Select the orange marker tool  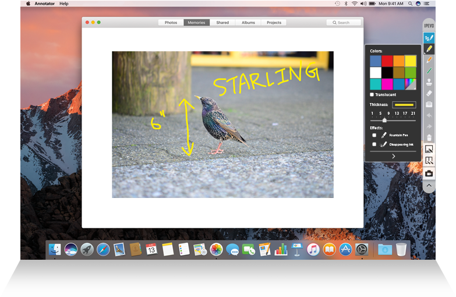(x=429, y=60)
